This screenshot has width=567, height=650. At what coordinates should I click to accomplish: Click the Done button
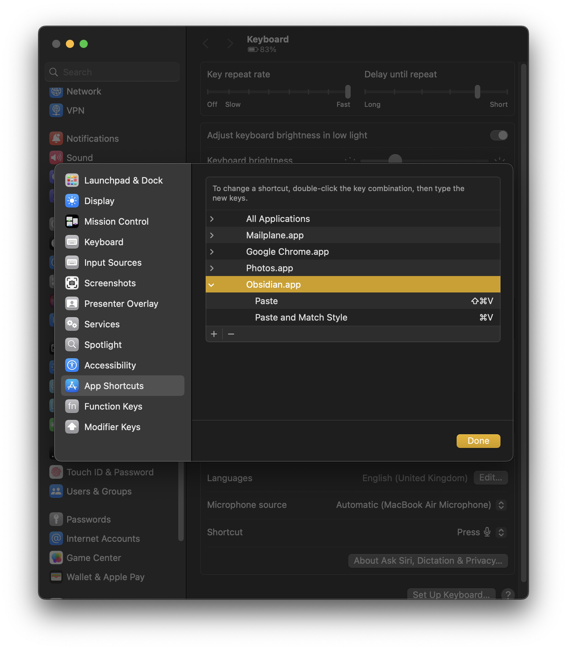[x=478, y=441]
